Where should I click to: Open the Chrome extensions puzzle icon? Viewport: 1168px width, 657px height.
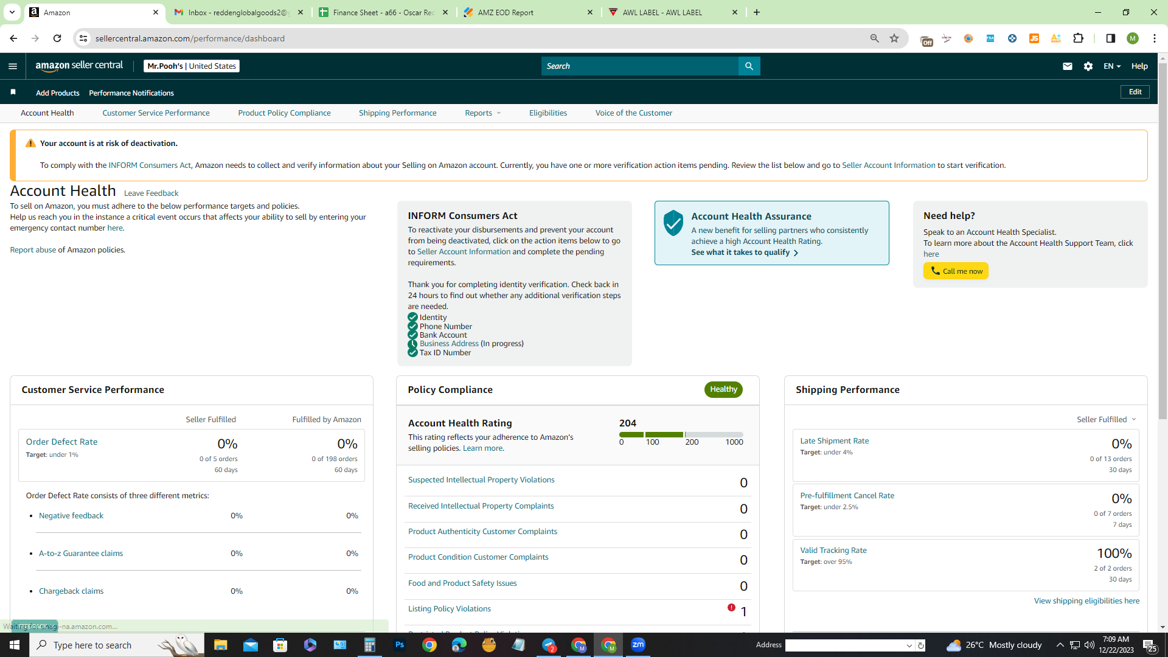1079,38
